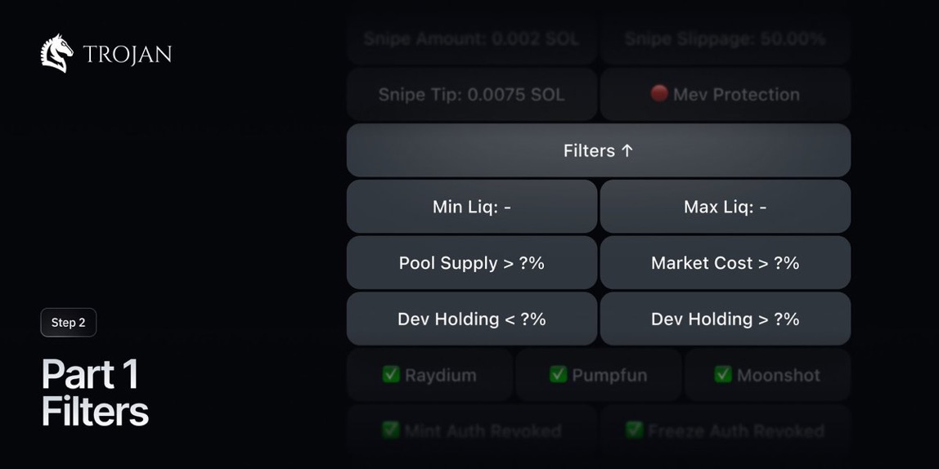Click the TROJAN brand name text
The image size is (939, 469).
[x=128, y=55]
